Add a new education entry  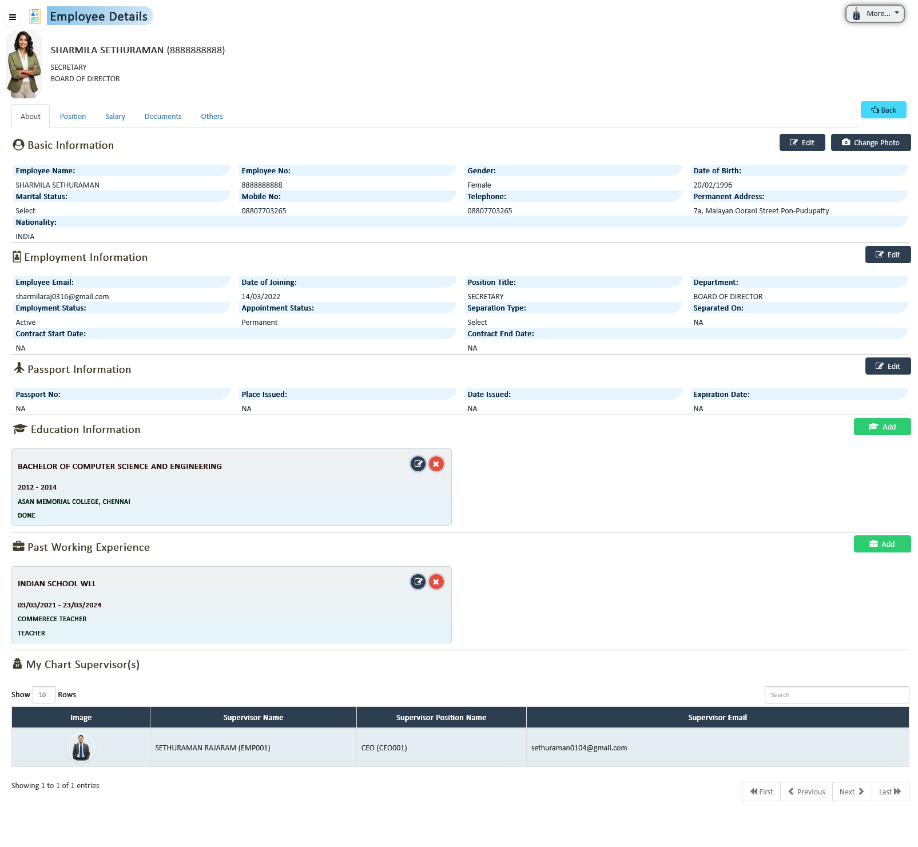pyautogui.click(x=882, y=427)
